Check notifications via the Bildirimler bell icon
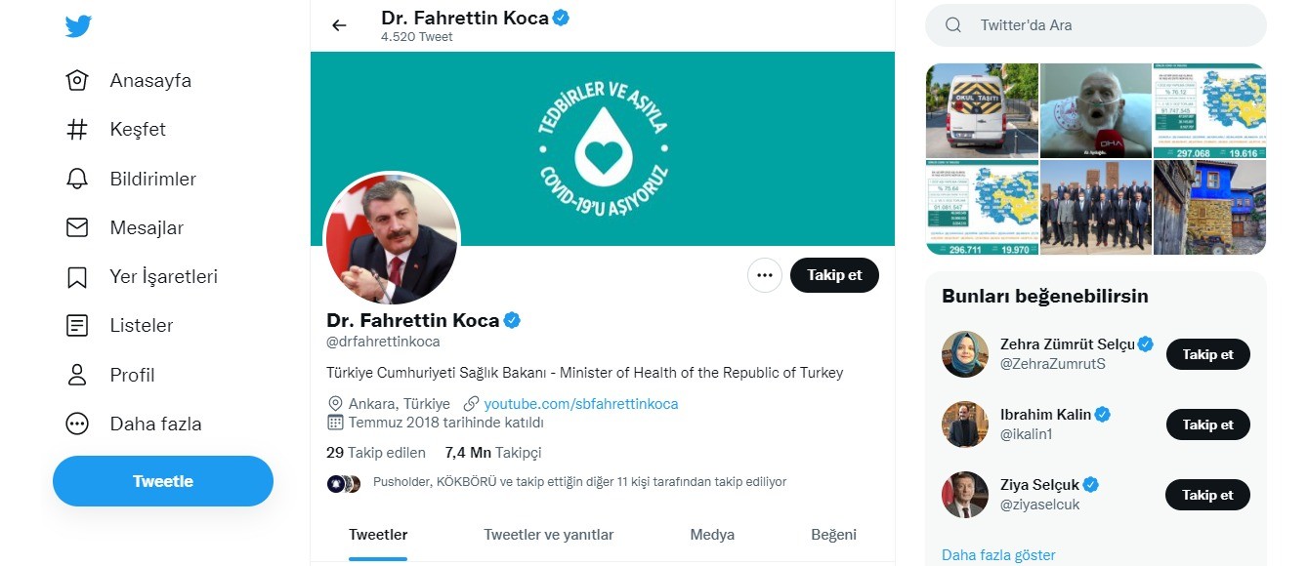This screenshot has width=1308, height=566. coord(78,178)
